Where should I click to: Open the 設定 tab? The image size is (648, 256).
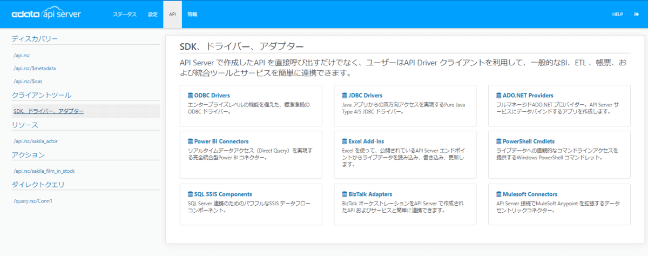tap(153, 14)
